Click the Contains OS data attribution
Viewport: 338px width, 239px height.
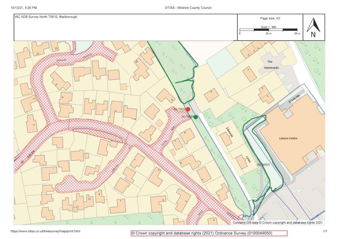click(x=278, y=223)
